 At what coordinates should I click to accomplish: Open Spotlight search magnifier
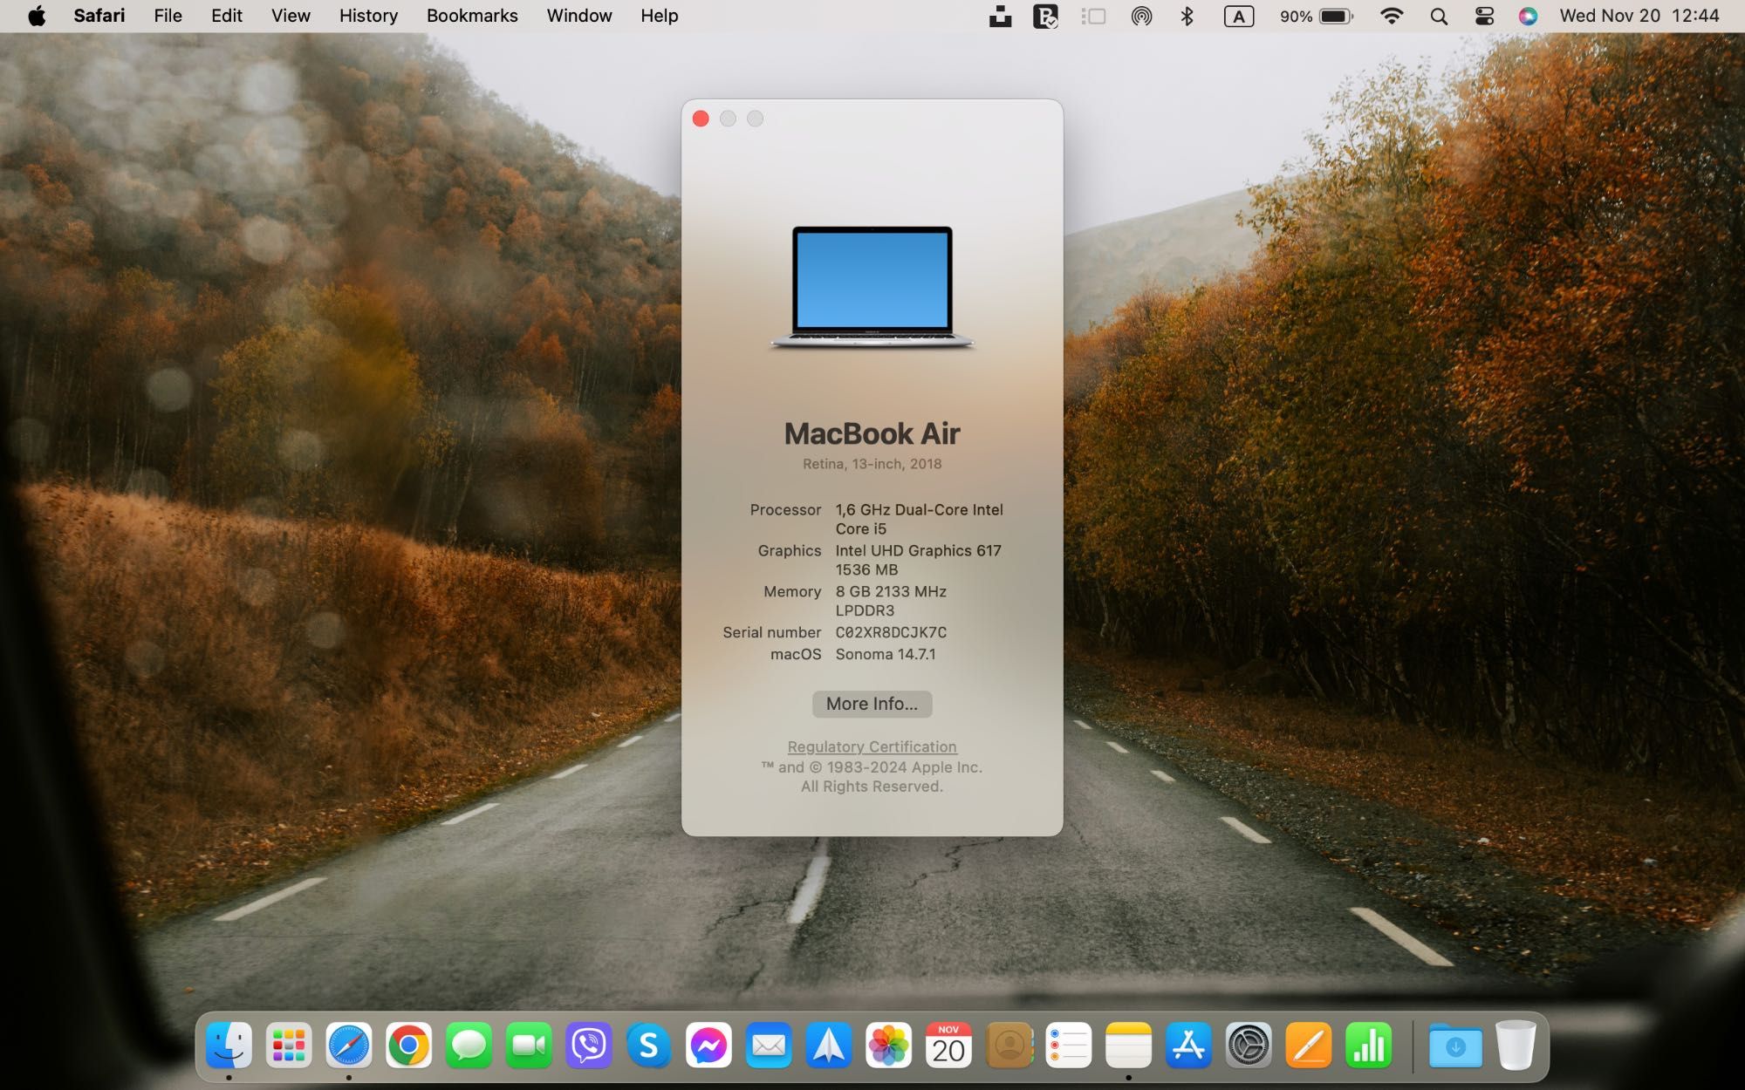pyautogui.click(x=1439, y=16)
